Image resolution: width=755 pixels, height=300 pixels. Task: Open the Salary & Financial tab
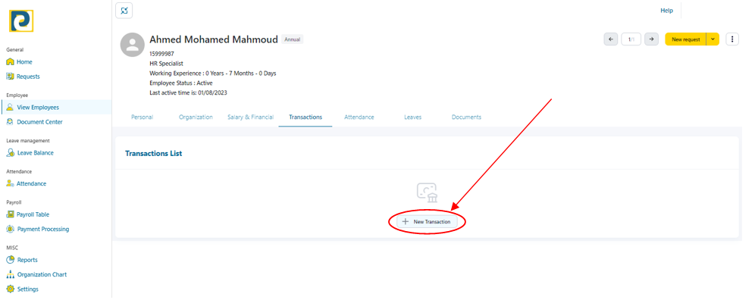click(250, 117)
